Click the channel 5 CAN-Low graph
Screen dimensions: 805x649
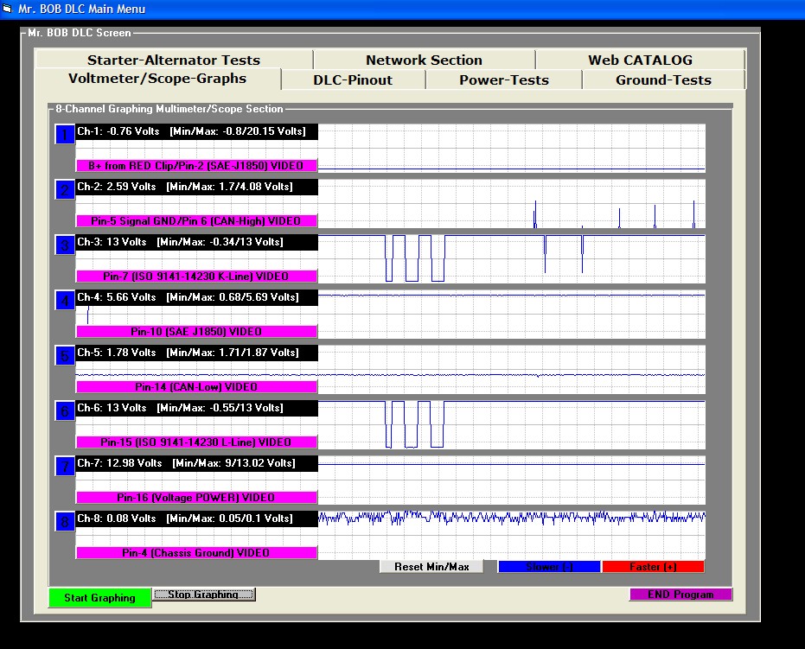coord(511,369)
